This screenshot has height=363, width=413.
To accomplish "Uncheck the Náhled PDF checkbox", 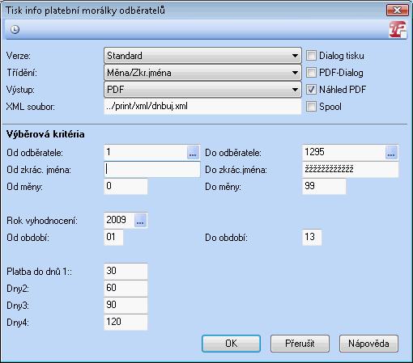I will 311,90.
